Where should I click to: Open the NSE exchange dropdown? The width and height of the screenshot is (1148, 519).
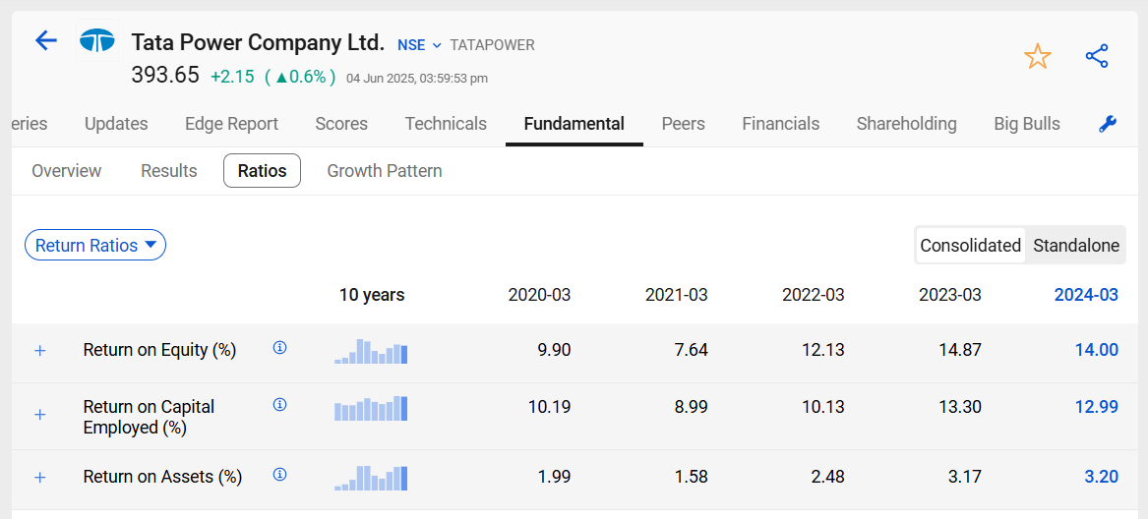click(x=419, y=45)
